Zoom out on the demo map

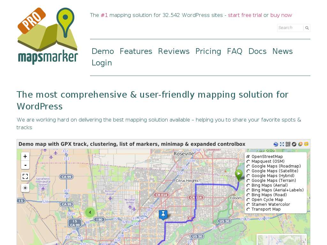25,165
